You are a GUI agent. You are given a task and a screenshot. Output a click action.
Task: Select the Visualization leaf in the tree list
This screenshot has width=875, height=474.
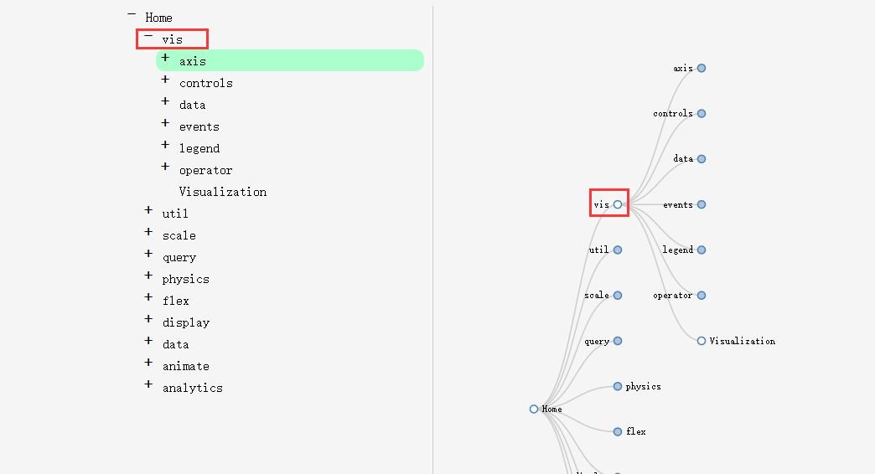tap(222, 192)
